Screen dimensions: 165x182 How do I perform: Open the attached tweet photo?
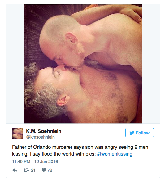pyautogui.click(x=83, y=64)
